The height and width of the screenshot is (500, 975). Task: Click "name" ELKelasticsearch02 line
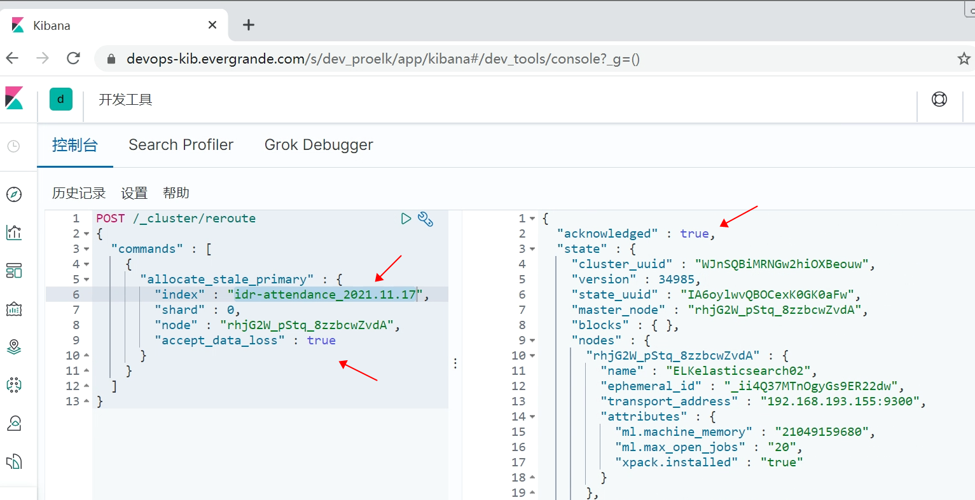[709, 371]
